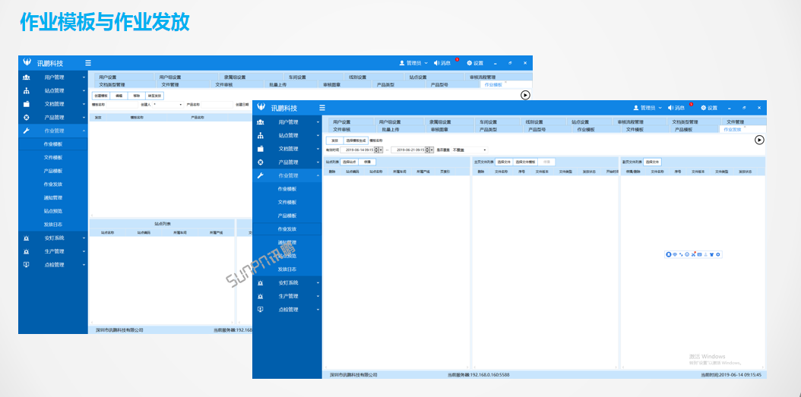
Task: Click the 用户管理 people icon in back sidebar
Action: (27, 77)
